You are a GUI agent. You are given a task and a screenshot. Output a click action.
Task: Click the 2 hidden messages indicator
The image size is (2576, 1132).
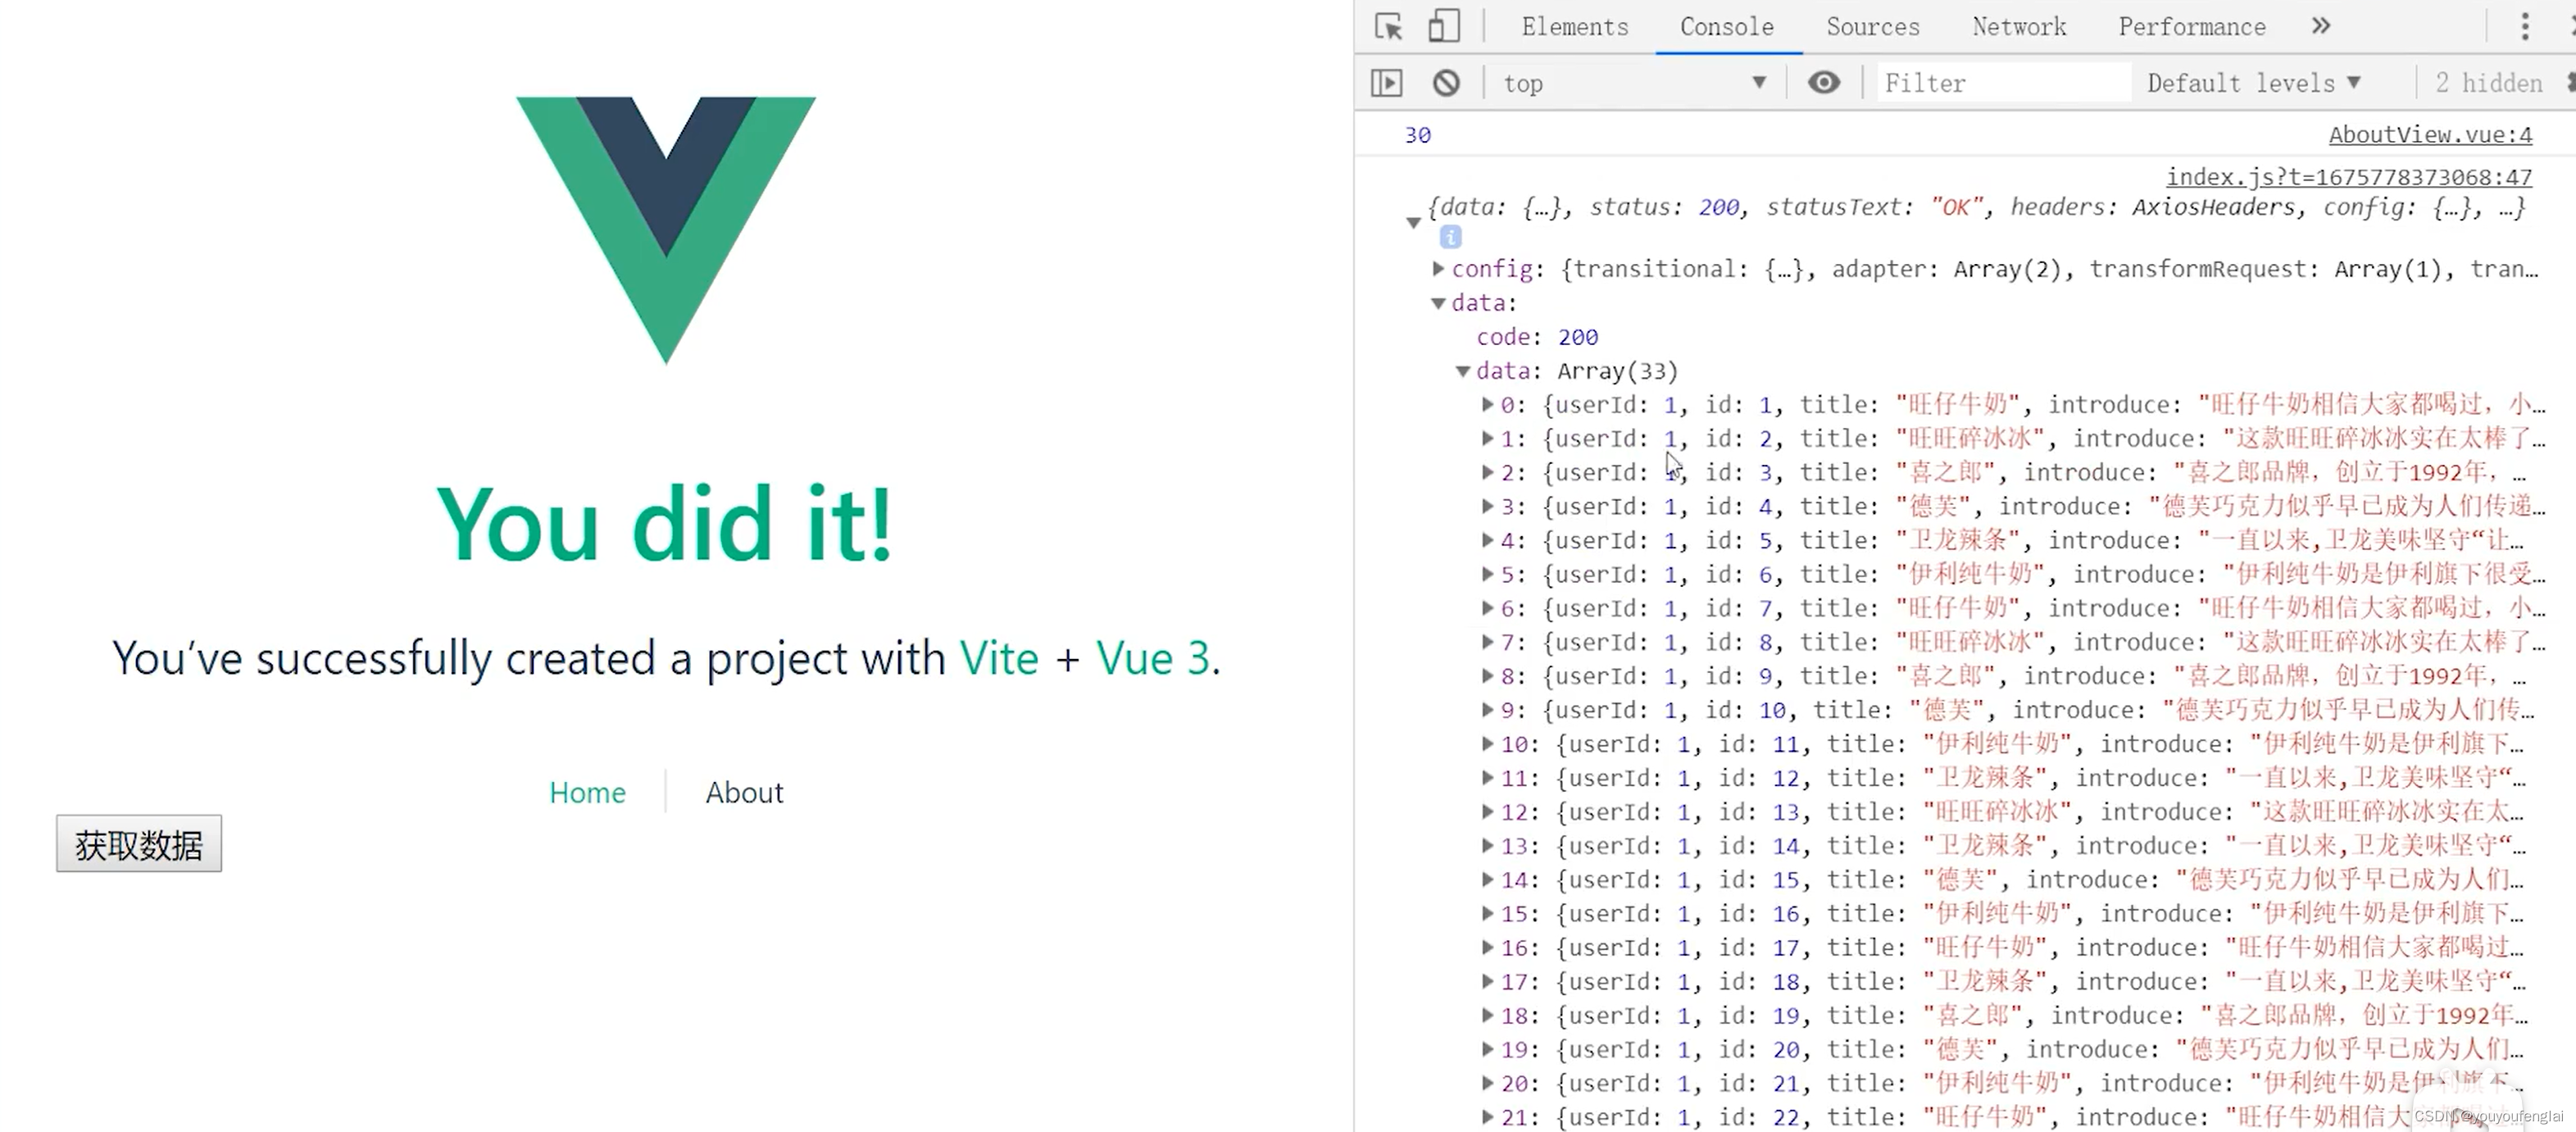[x=2488, y=83]
